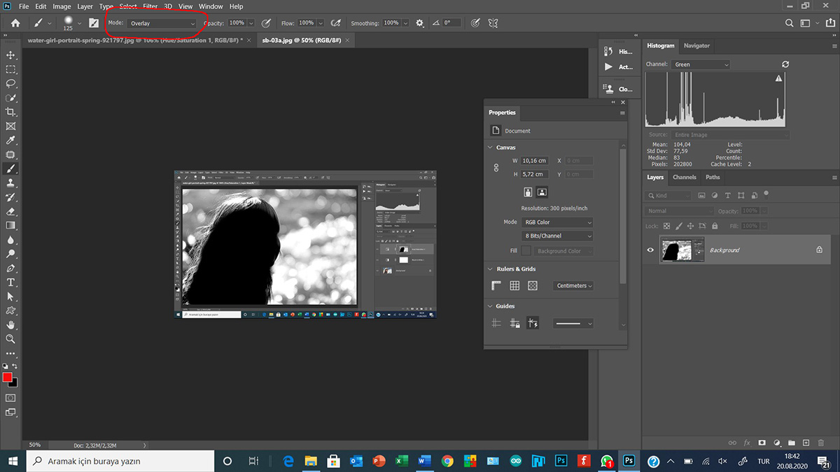Select the Lasso tool
The image size is (840, 472).
click(x=10, y=83)
